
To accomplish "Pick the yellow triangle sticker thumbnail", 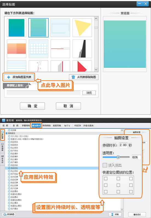I will coord(82,28).
